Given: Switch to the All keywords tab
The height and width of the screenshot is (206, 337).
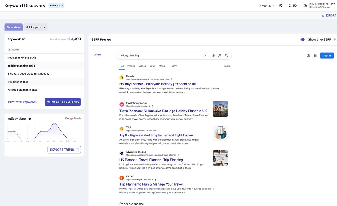Looking at the screenshot, I should 36,27.
